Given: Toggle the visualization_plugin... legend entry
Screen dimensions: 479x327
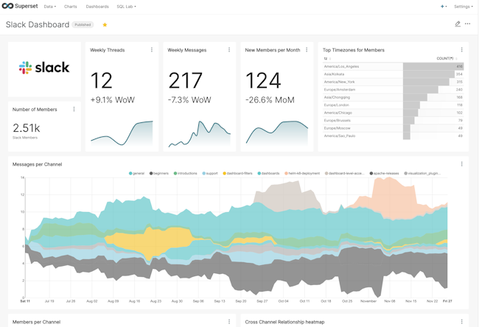Looking at the screenshot, I should point(422,173).
